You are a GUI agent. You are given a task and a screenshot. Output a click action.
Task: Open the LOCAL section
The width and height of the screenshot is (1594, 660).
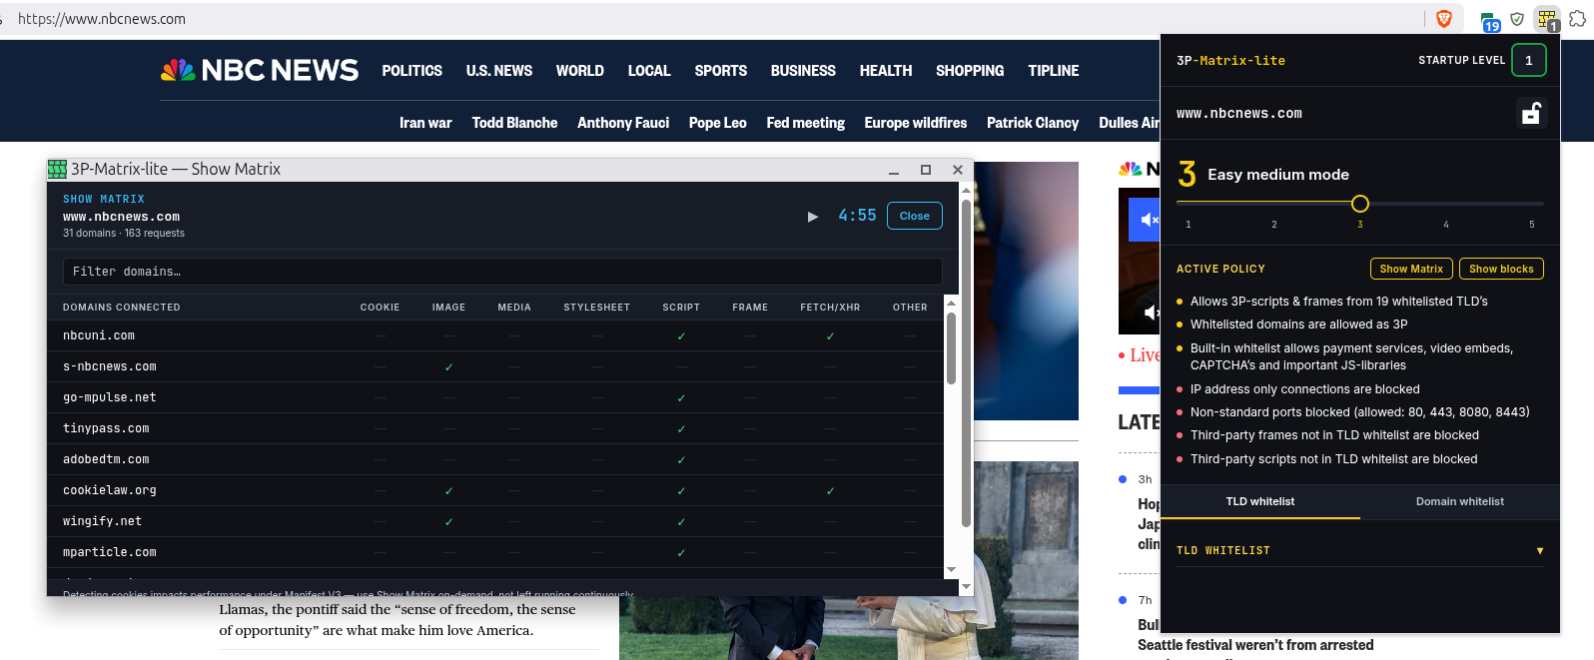(649, 71)
